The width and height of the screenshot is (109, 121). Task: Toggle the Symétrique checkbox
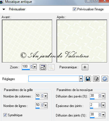tap(5, 115)
